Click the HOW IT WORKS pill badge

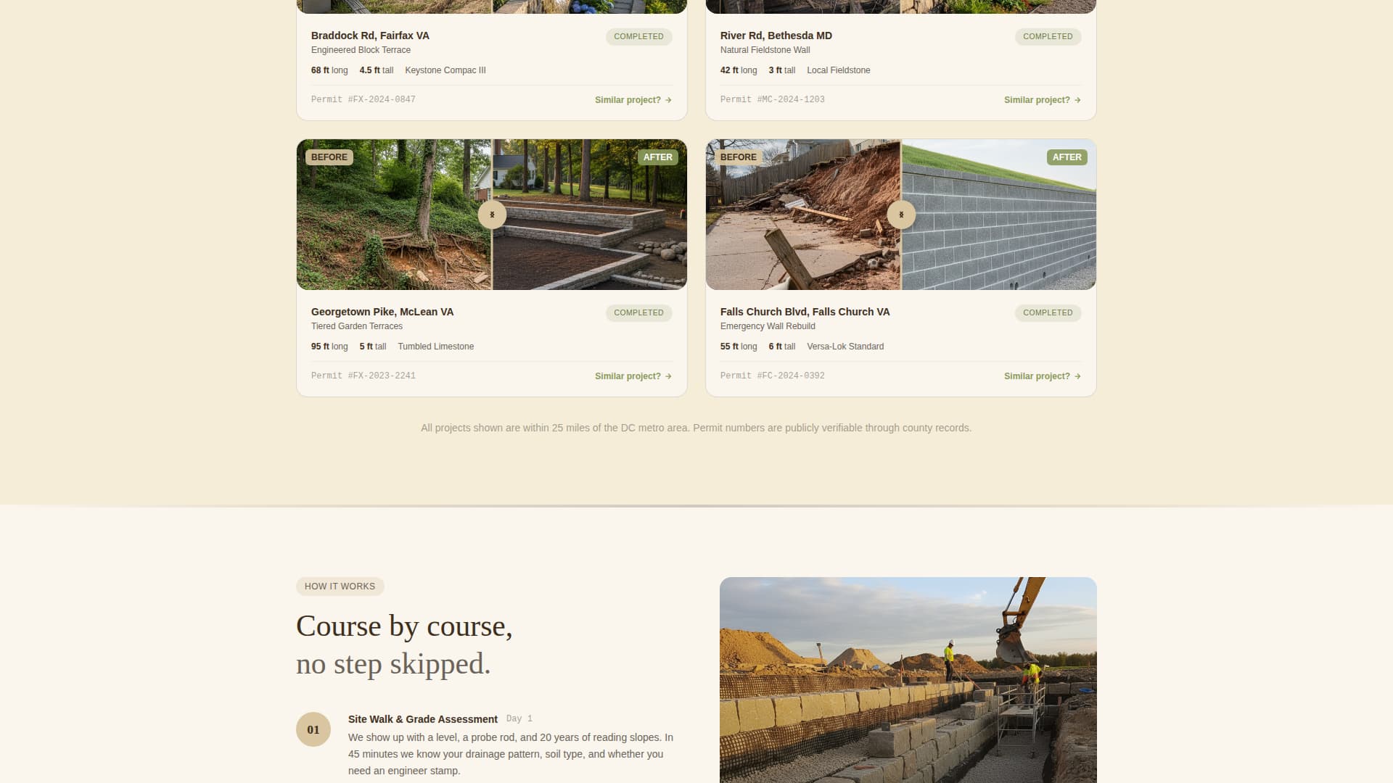340,587
